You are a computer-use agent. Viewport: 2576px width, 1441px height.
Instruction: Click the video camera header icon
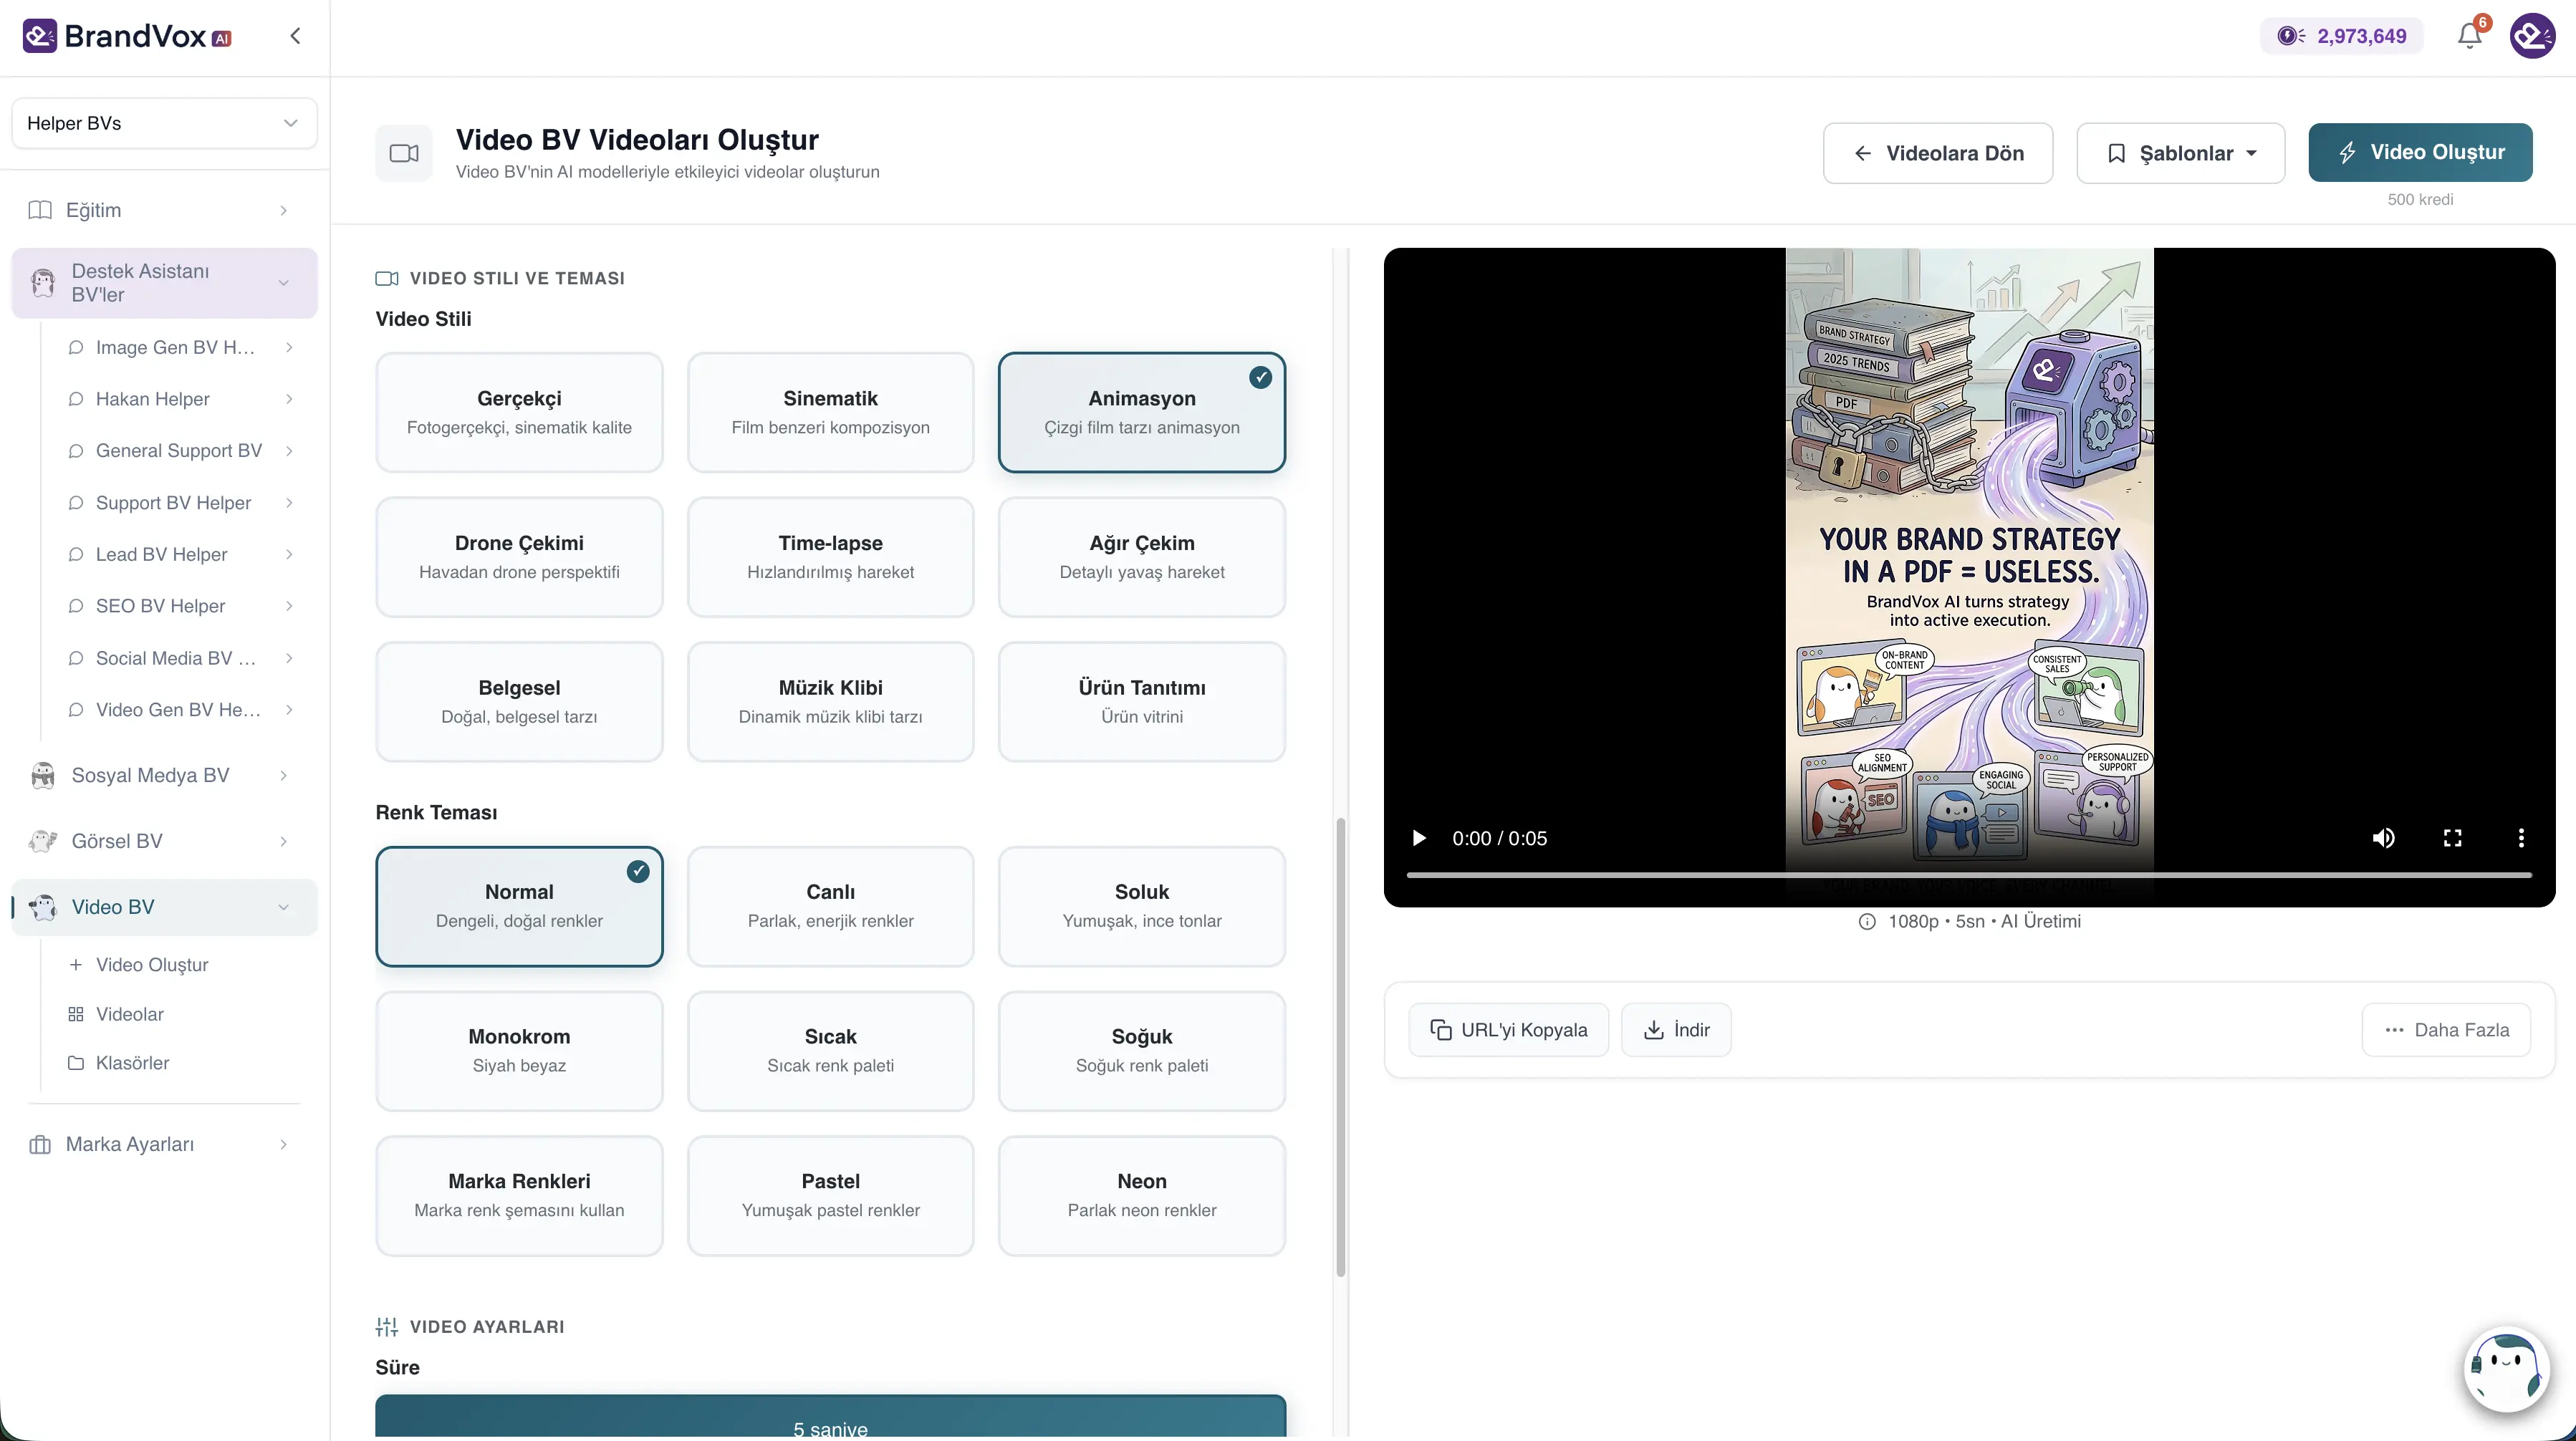[x=404, y=153]
